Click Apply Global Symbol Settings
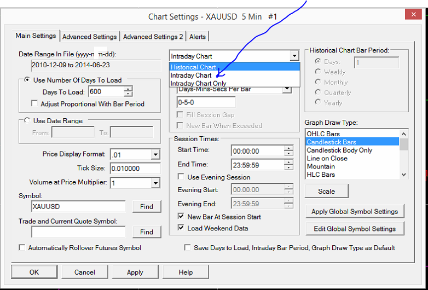The height and width of the screenshot is (290, 428). (x=355, y=211)
